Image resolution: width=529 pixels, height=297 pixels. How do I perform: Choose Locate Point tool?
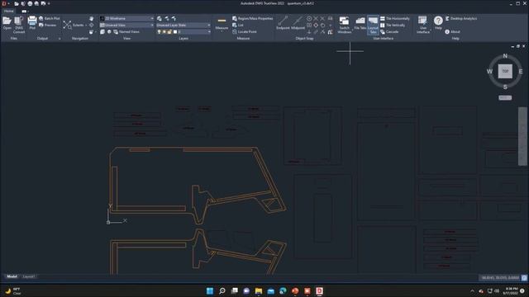tap(245, 31)
